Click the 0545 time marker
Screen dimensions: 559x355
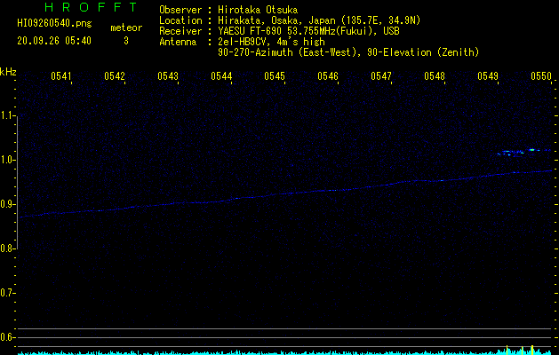(x=274, y=76)
